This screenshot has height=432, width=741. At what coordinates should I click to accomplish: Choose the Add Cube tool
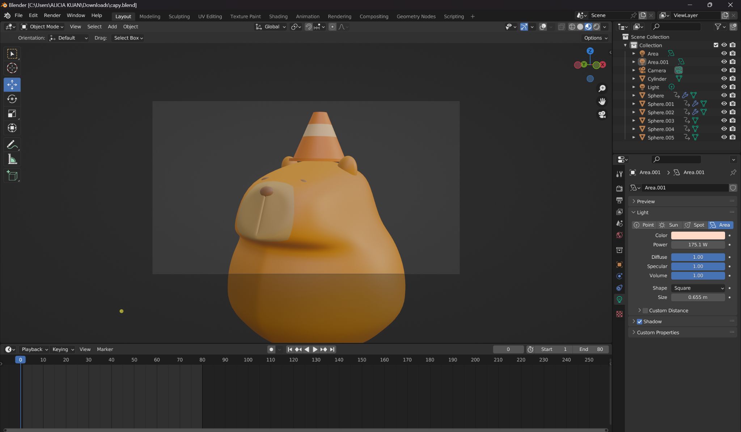coord(12,176)
